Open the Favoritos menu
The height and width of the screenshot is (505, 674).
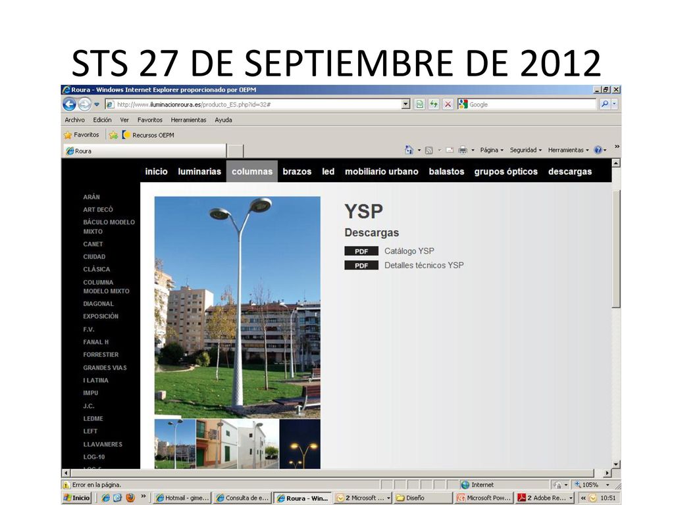point(149,120)
